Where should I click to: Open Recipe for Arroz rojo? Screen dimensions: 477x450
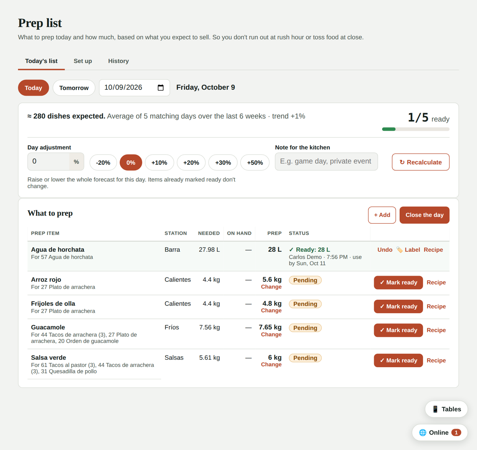(436, 282)
